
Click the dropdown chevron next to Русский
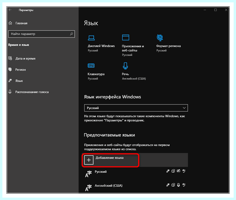pyautogui.click(x=184, y=108)
